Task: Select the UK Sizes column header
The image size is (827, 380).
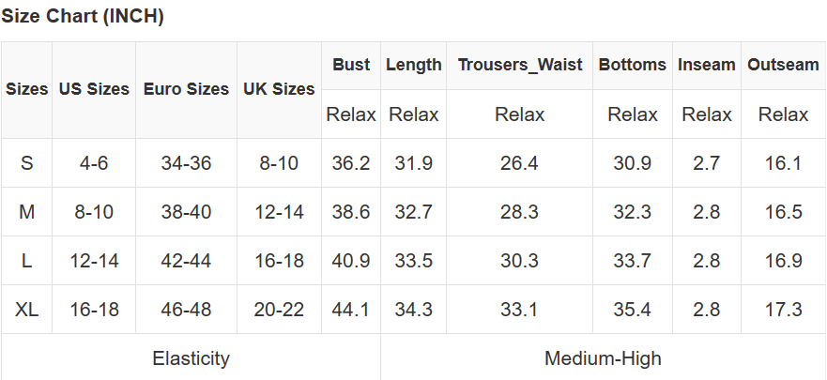Action: [x=279, y=89]
